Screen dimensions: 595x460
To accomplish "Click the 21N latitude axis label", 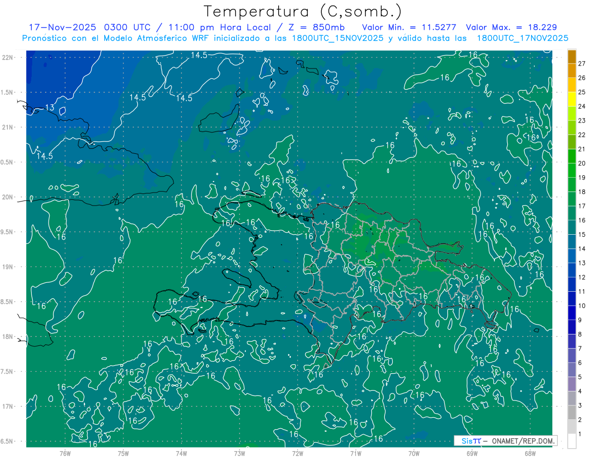I will [x=7, y=127].
